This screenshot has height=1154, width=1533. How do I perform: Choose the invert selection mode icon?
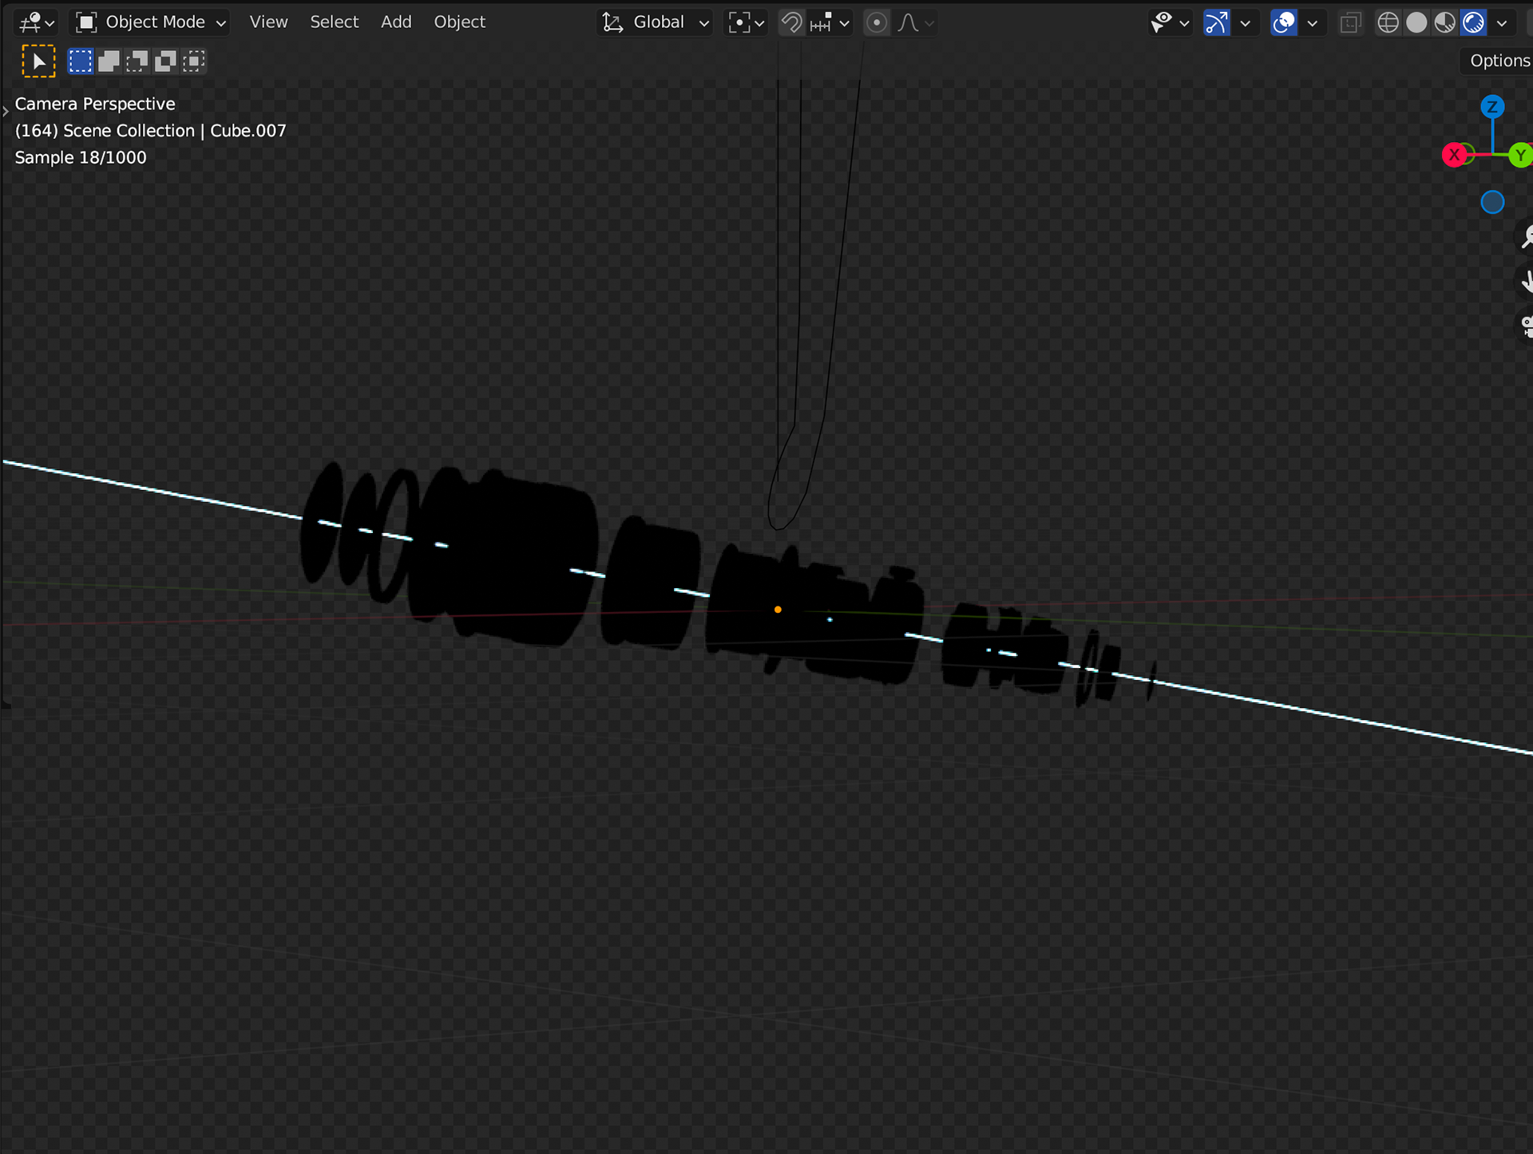click(x=165, y=61)
